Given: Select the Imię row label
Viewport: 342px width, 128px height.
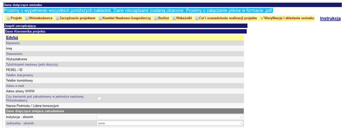Looking at the screenshot, I should click(9, 49).
